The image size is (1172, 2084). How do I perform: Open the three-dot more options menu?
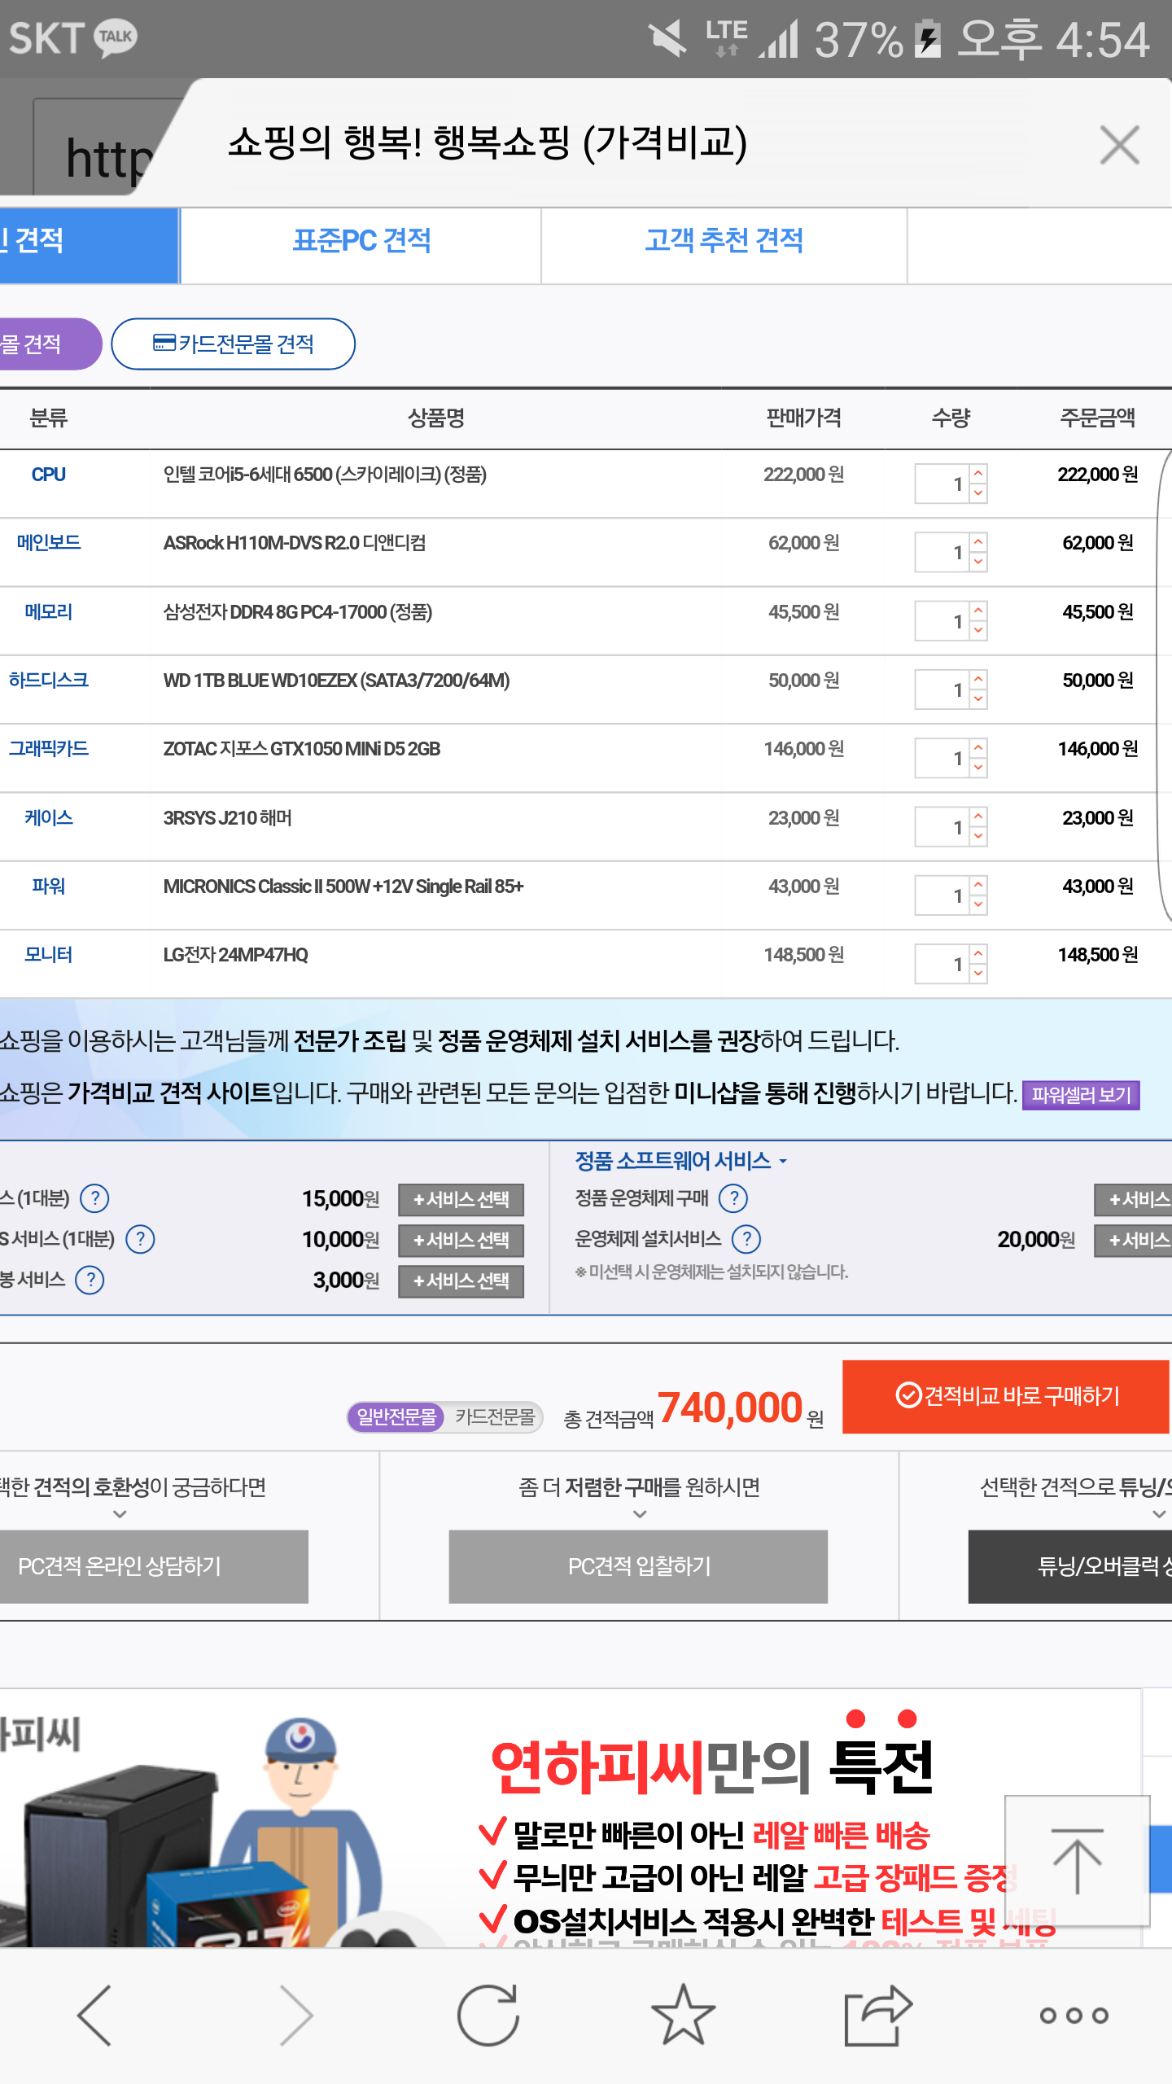pos(1074,2016)
